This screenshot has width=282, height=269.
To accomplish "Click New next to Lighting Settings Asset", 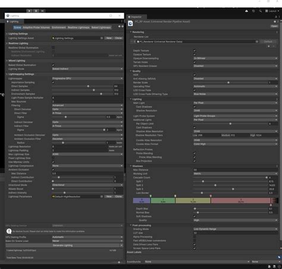I will (109, 38).
